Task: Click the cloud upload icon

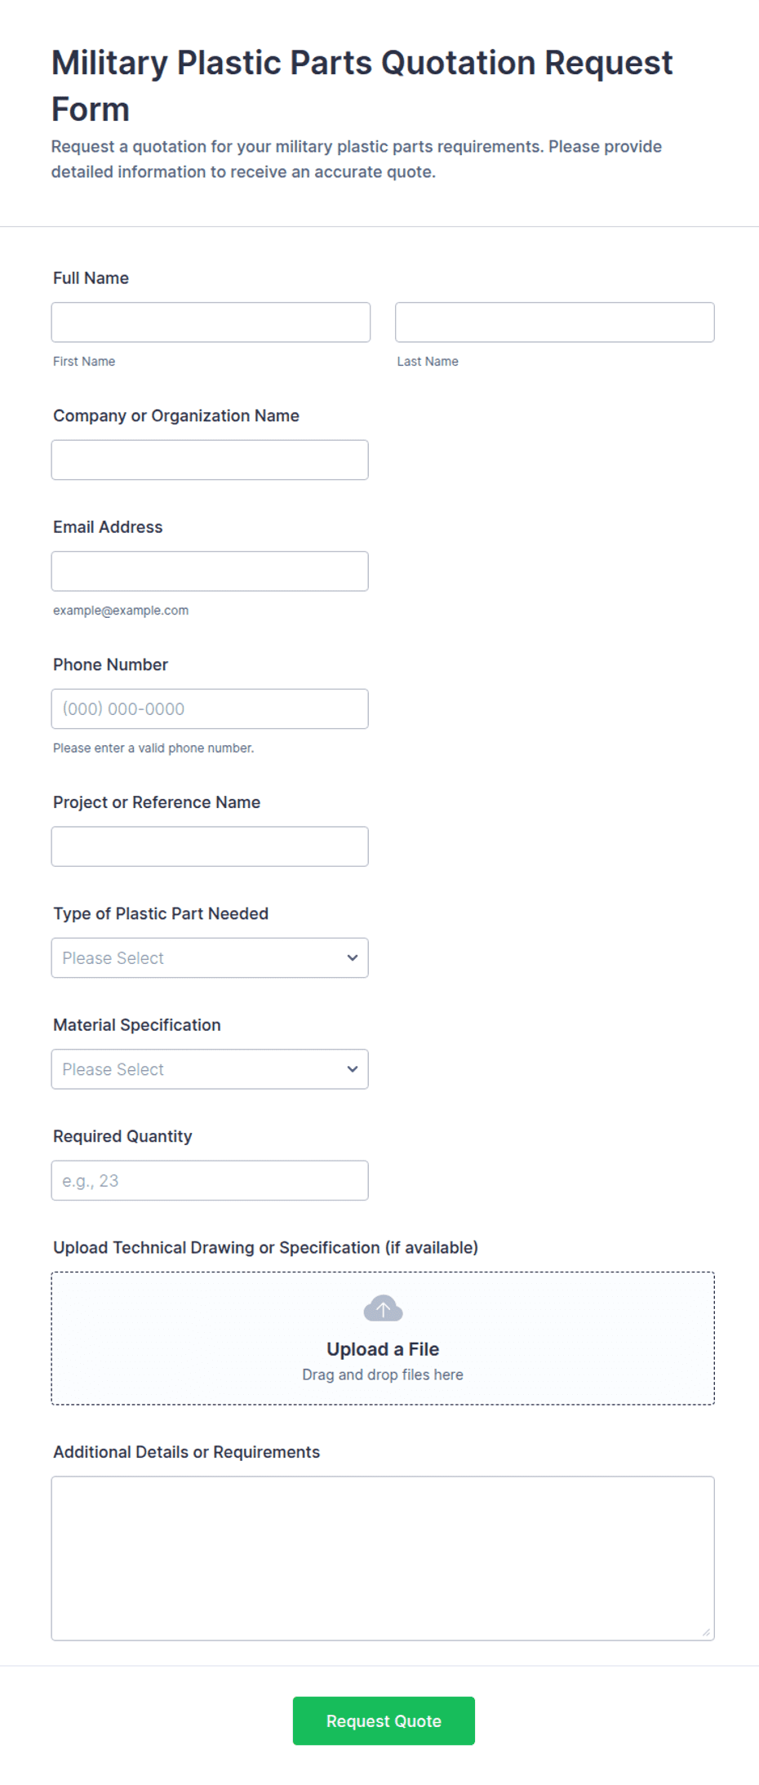Action: (383, 1308)
